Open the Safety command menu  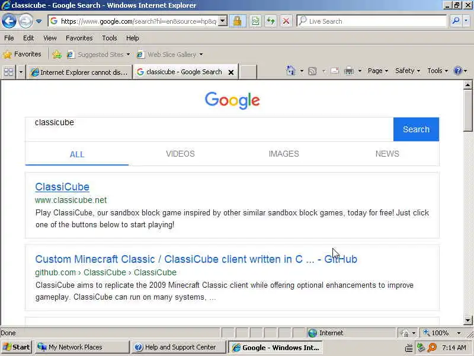coord(408,71)
